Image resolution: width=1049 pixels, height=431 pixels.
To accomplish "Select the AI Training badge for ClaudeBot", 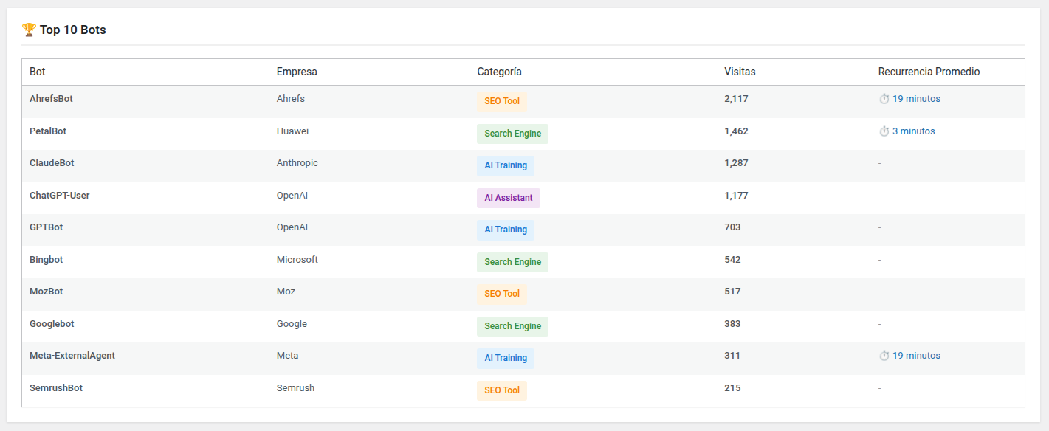I will point(506,165).
